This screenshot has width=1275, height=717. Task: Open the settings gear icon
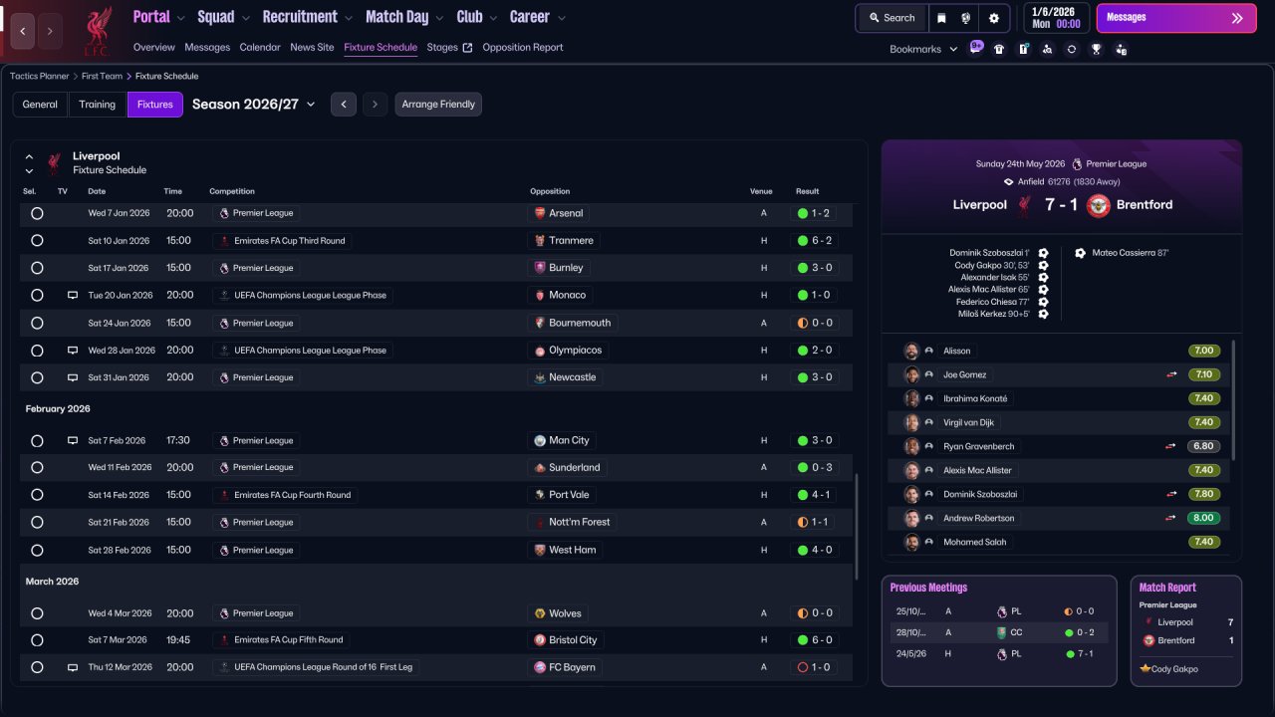[994, 18]
